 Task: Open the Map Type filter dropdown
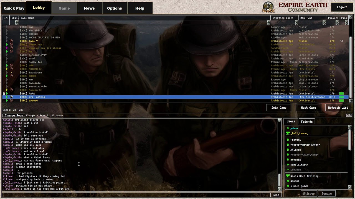pos(324,22)
